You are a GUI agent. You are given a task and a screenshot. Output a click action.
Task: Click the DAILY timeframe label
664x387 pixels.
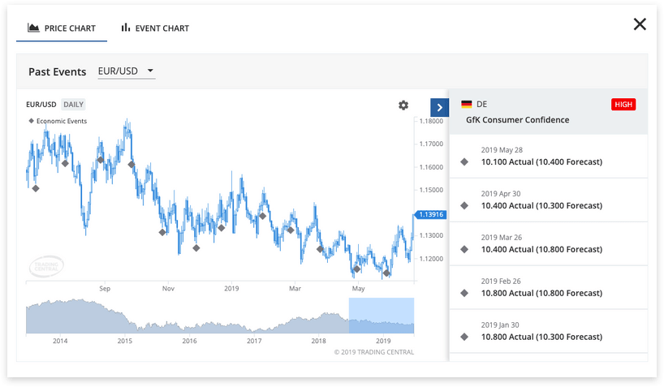[73, 105]
